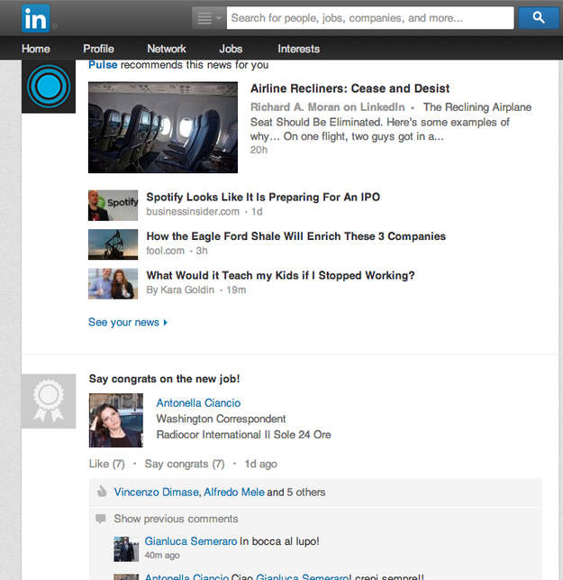
Task: Open Vincenzo Dimase's profile link
Action: 157,493
